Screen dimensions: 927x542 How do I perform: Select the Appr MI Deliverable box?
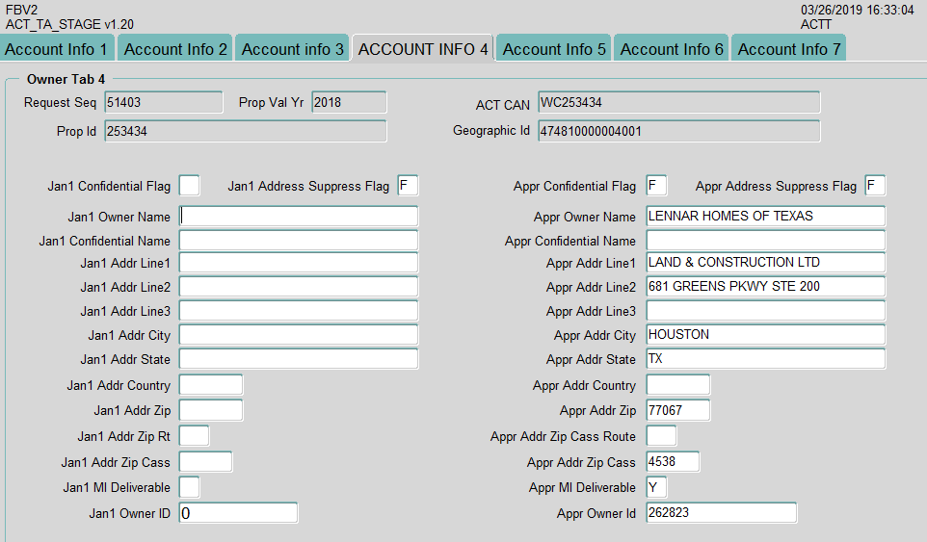pos(656,488)
